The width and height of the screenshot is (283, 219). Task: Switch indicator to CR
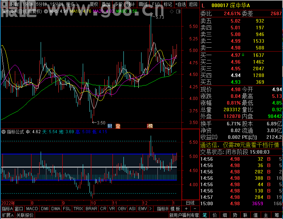click(x=103, y=209)
